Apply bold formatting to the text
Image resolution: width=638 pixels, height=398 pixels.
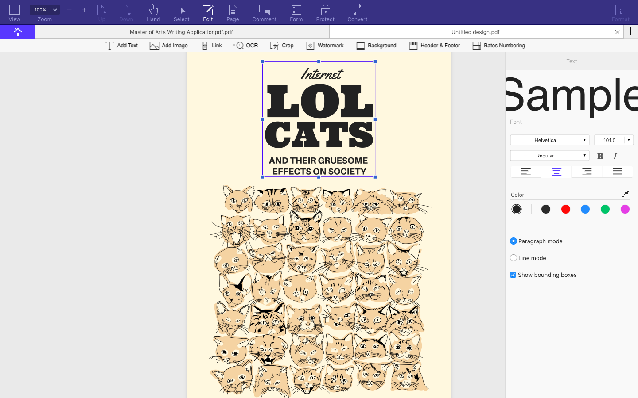coord(600,156)
